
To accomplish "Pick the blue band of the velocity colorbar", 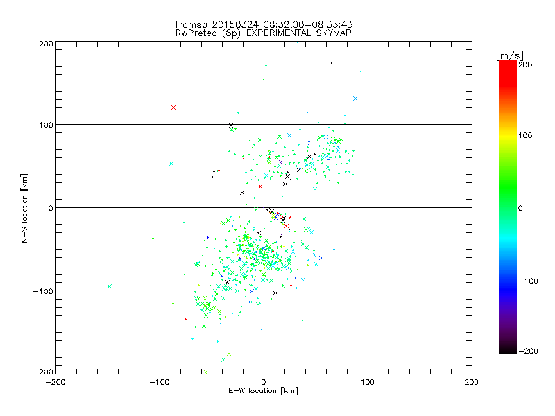I will coord(508,288).
